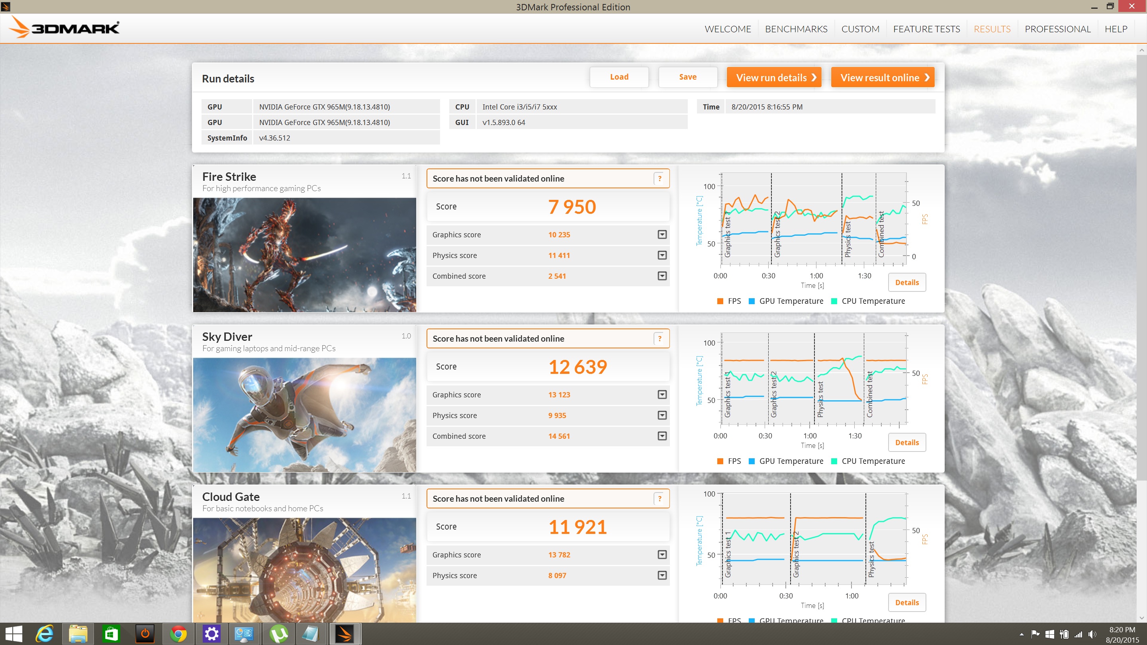This screenshot has width=1147, height=645.
Task: Open help for Sky Diver validation message
Action: point(660,339)
